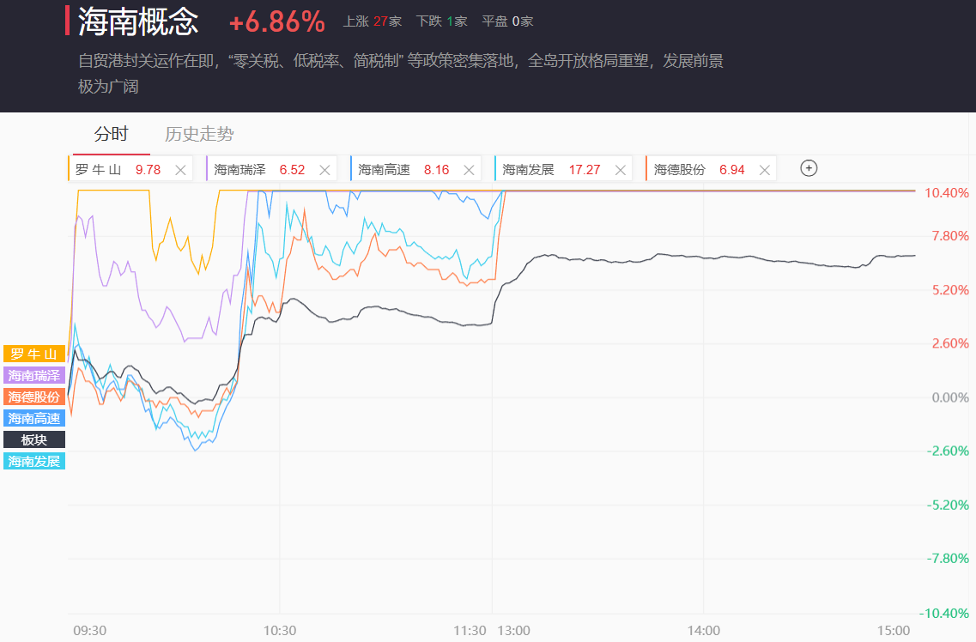Delete the 海德股份 chip via X icon

[x=764, y=170]
